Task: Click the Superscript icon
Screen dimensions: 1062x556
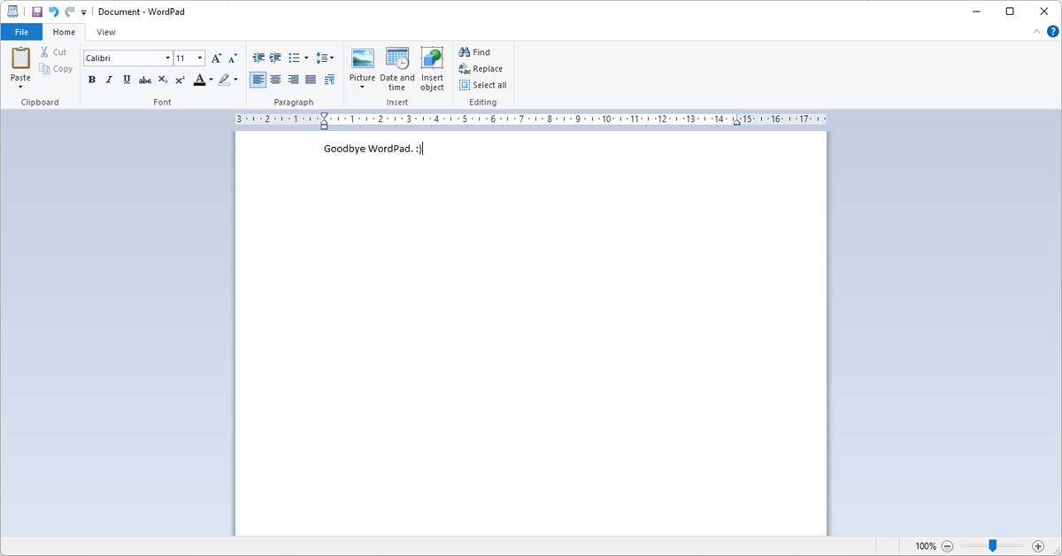Action: pos(180,80)
